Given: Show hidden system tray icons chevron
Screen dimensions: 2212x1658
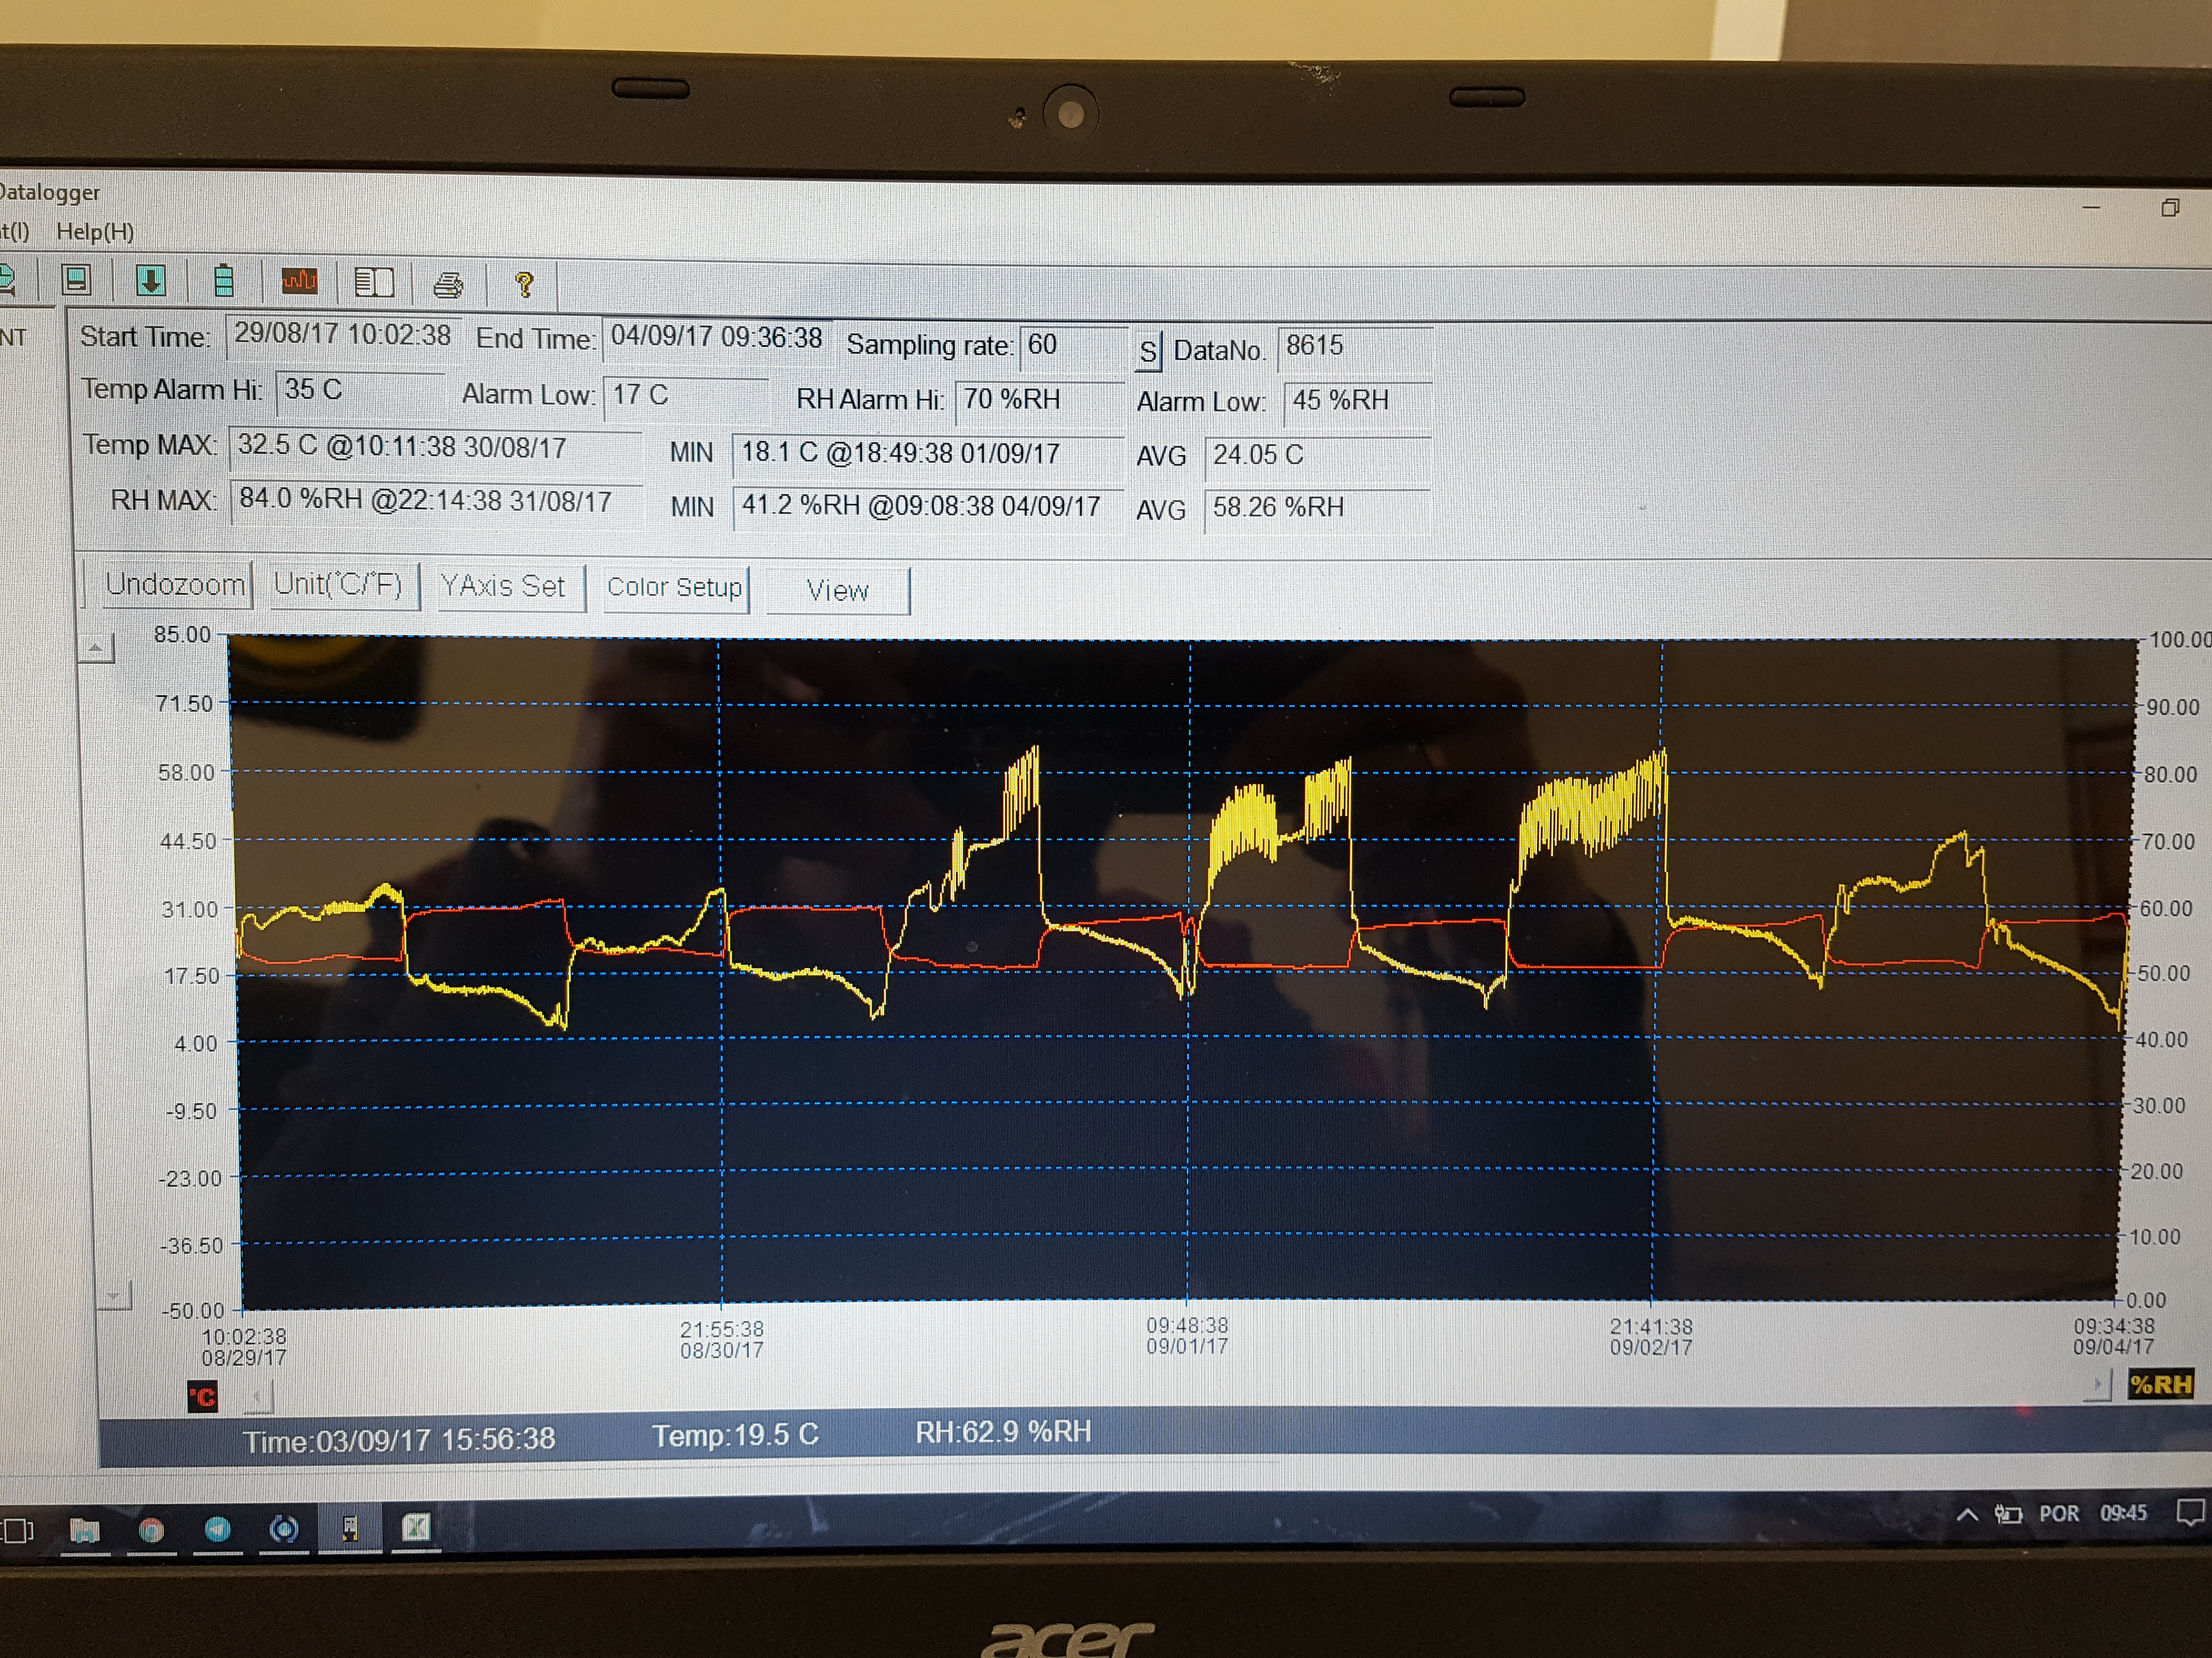Looking at the screenshot, I should [x=1966, y=1515].
